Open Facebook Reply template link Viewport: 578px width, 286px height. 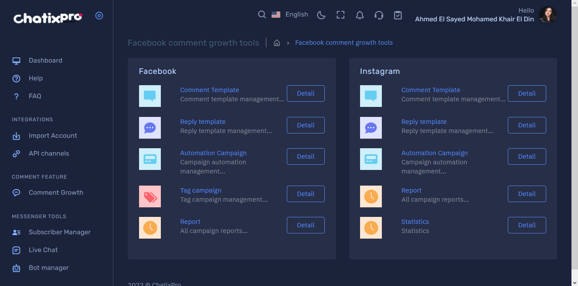pos(203,122)
